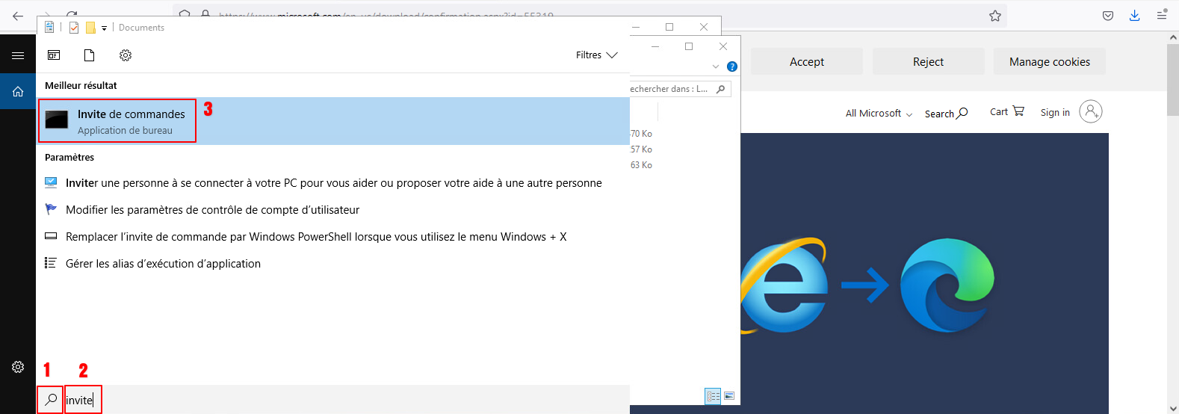1179x414 pixels.
Task: Open settings gear in left sidebar
Action: 18,367
